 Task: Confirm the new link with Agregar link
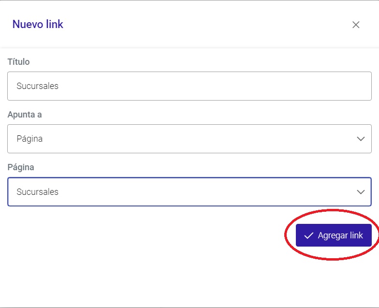pos(334,235)
